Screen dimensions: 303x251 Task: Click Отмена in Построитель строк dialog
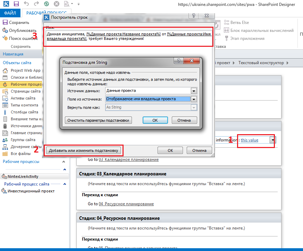coord(199,150)
